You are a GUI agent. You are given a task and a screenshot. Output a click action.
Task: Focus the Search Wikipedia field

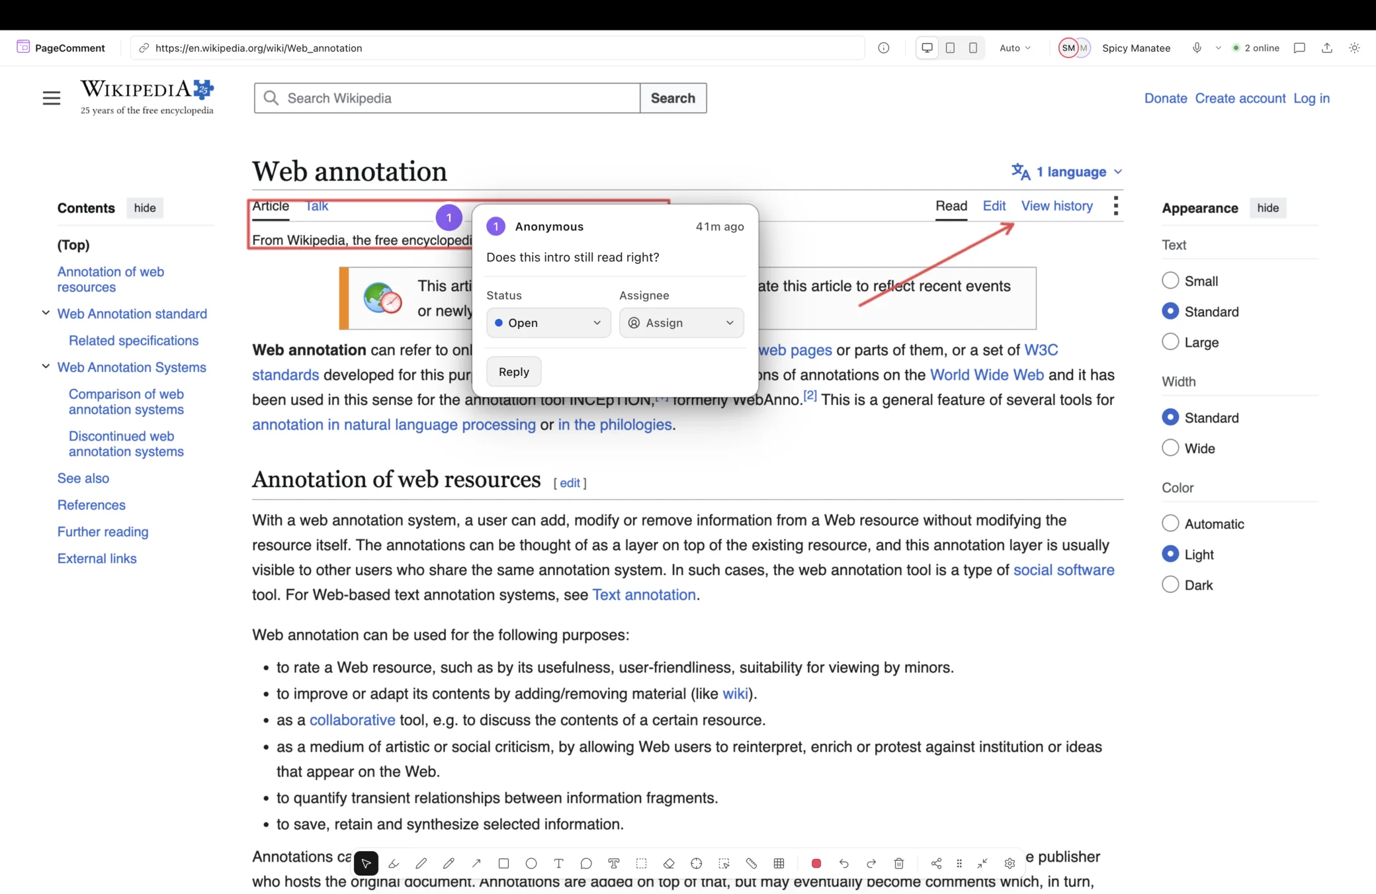(x=447, y=98)
